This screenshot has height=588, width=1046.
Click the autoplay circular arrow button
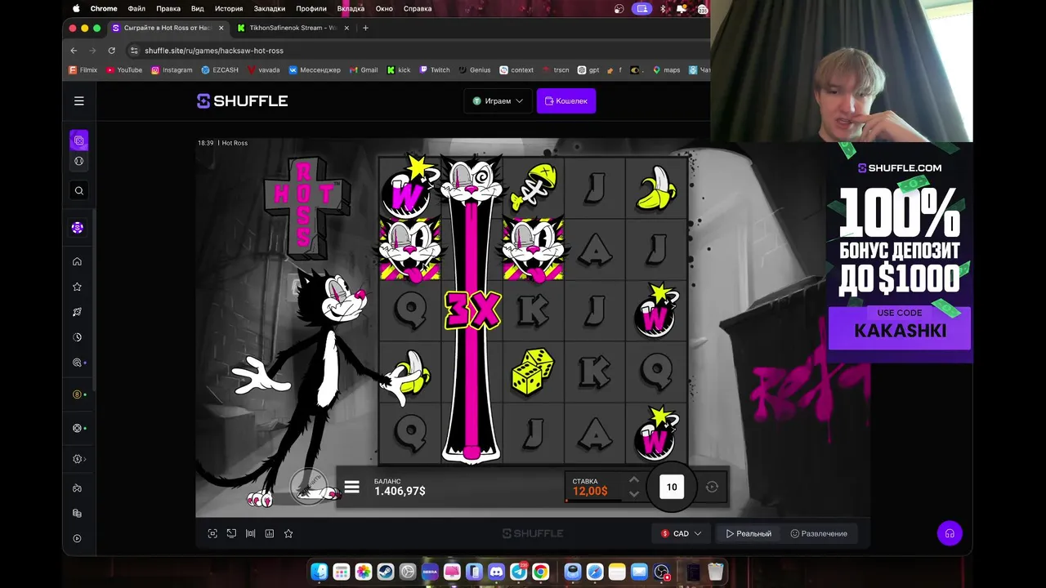712,487
